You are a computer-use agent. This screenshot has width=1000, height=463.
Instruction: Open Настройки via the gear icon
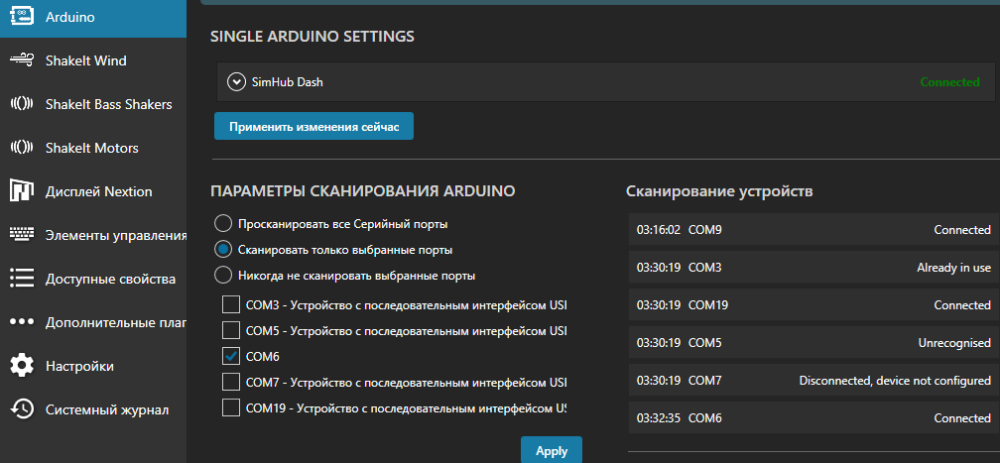tap(22, 366)
